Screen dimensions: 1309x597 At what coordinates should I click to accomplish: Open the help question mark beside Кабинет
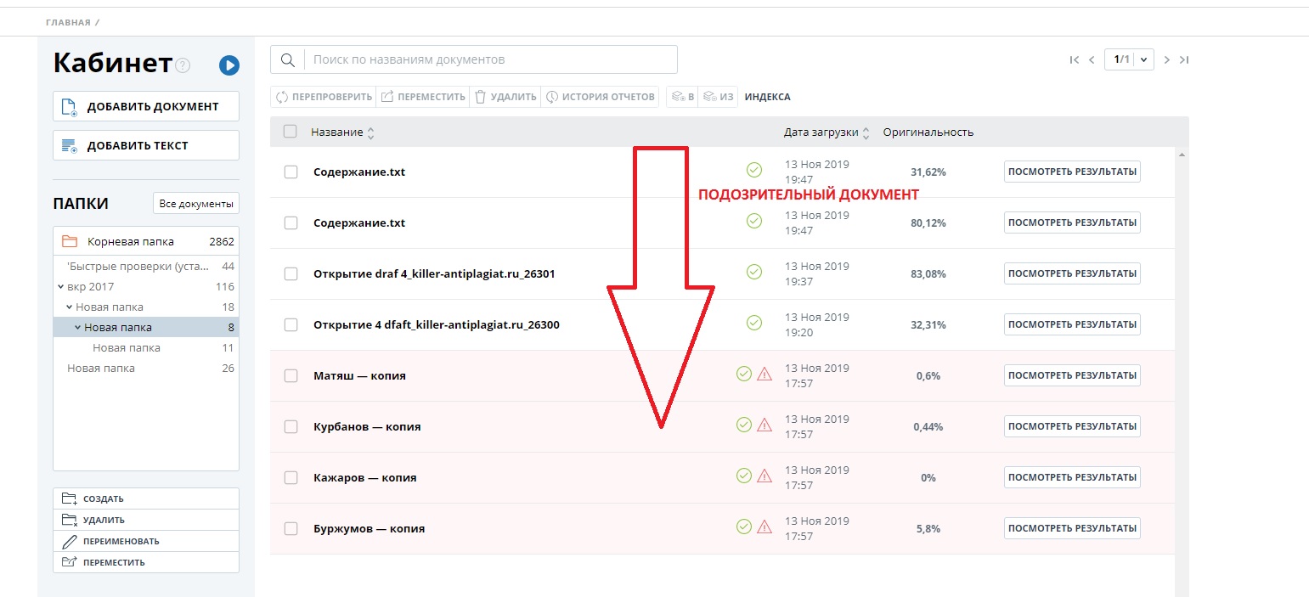[183, 66]
